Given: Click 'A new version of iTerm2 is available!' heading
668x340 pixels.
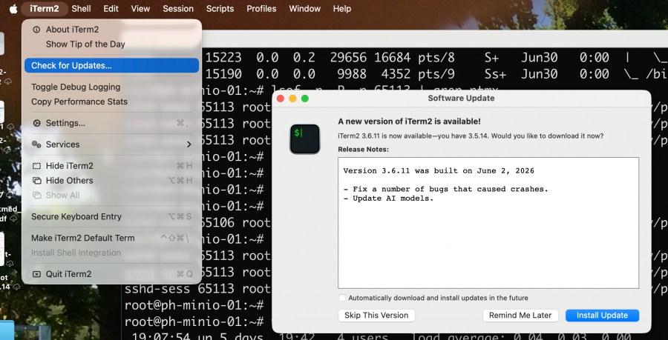Looking at the screenshot, I should (410, 121).
